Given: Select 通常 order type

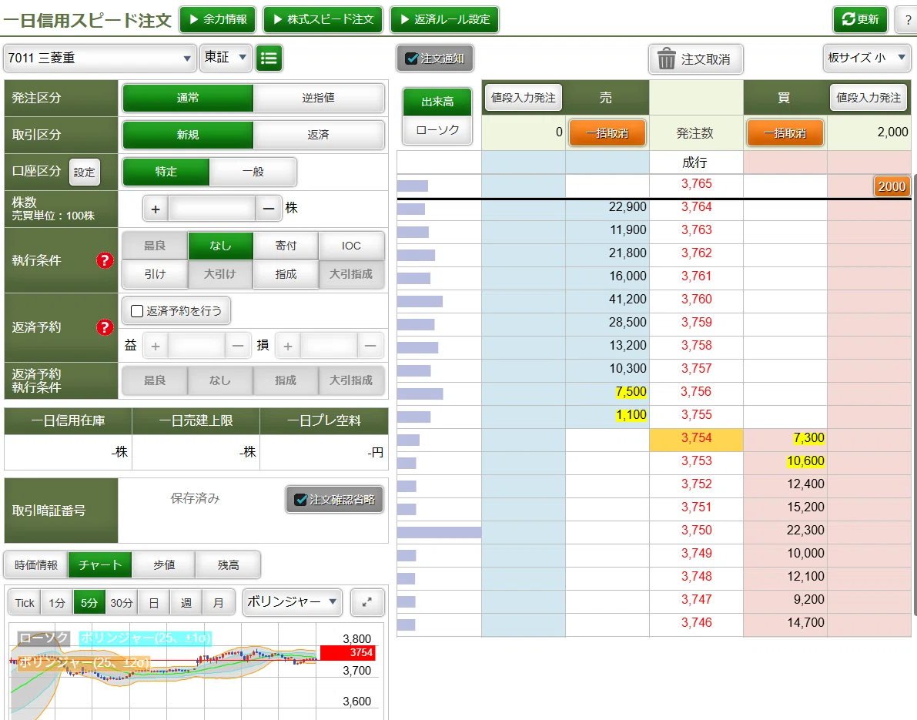Looking at the screenshot, I should pyautogui.click(x=188, y=98).
